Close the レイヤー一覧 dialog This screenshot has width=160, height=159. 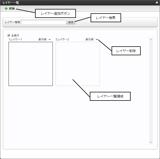tap(157, 2)
